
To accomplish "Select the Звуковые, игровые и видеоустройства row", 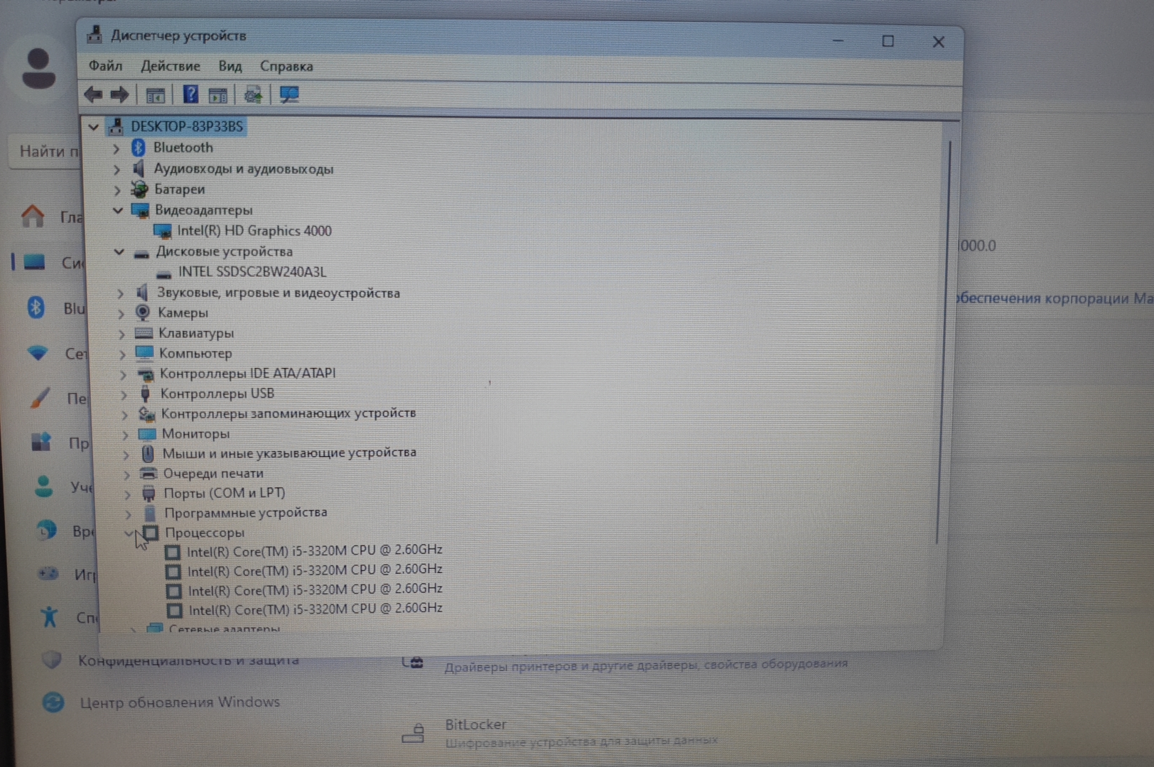I will click(x=279, y=293).
